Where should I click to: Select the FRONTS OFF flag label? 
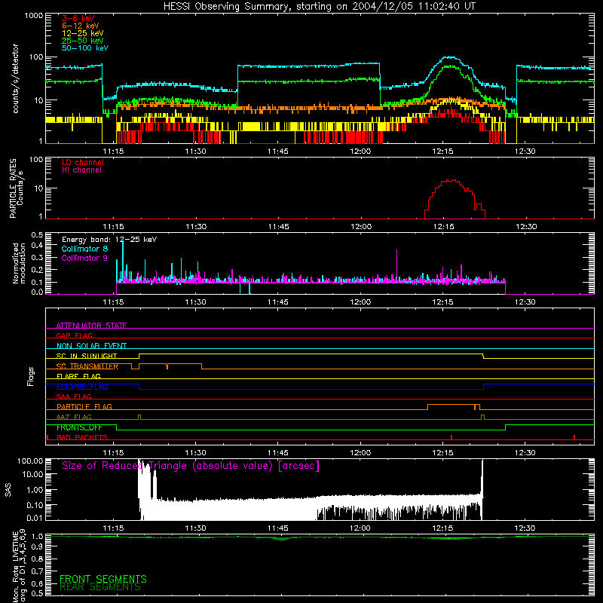pos(79,427)
